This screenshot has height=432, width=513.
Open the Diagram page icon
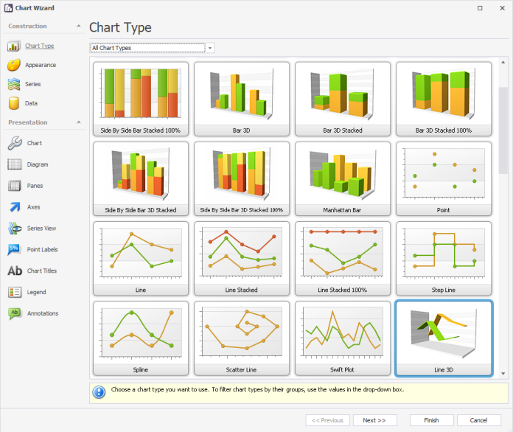tap(14, 164)
